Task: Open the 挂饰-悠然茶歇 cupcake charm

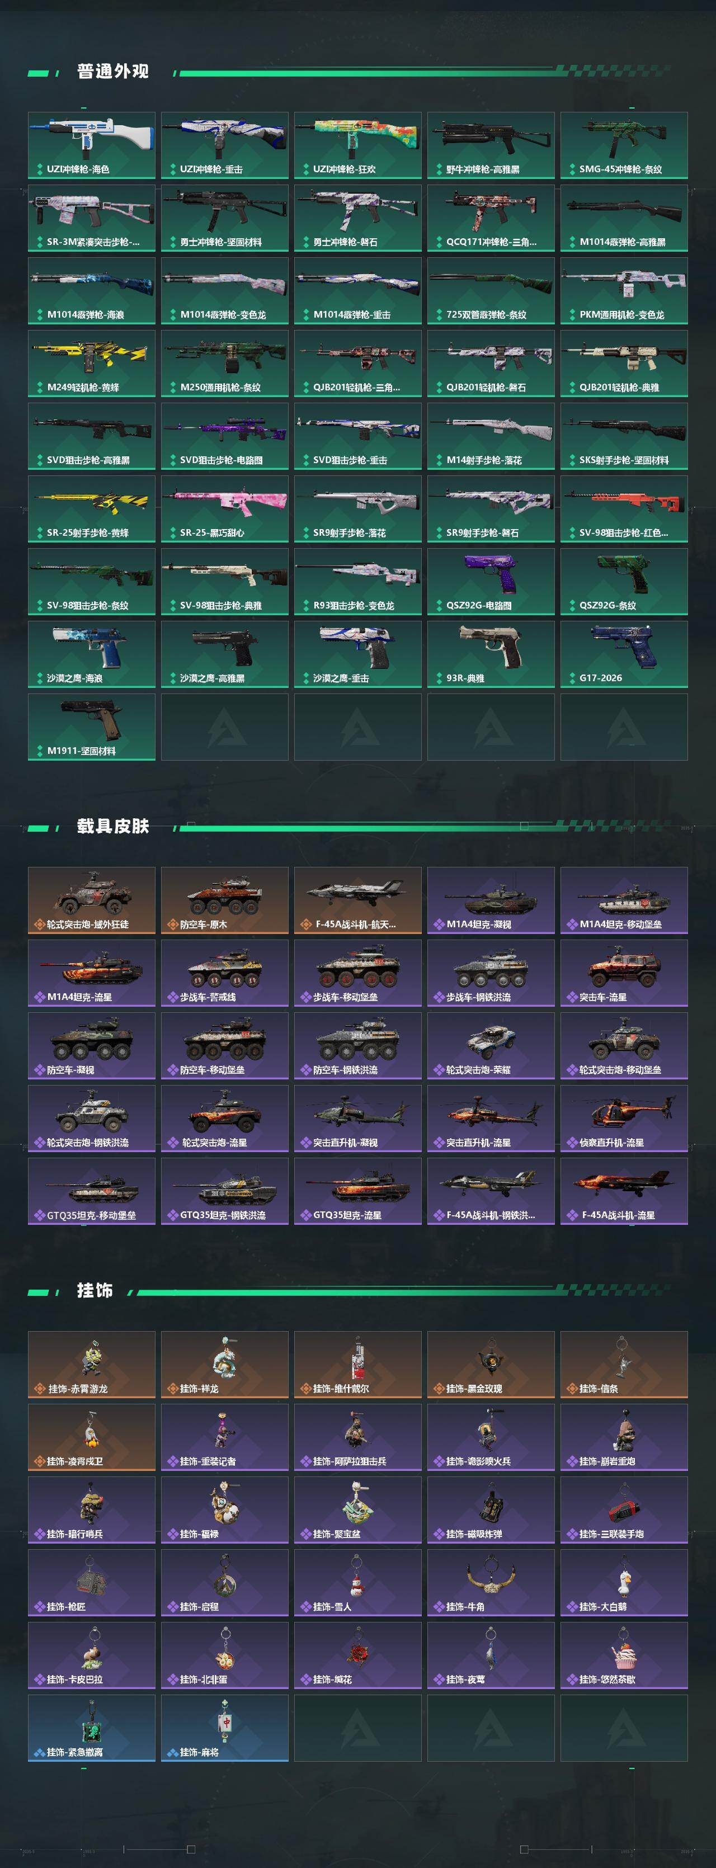Action: [624, 1655]
